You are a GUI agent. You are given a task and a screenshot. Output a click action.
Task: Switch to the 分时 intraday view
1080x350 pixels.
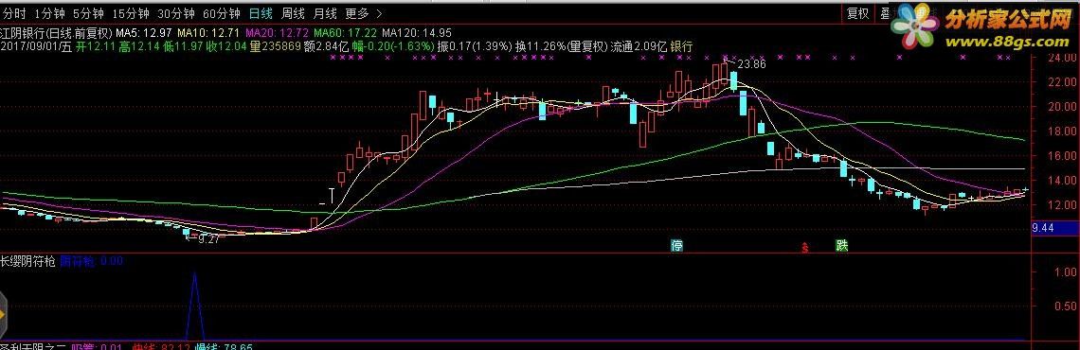click(13, 13)
